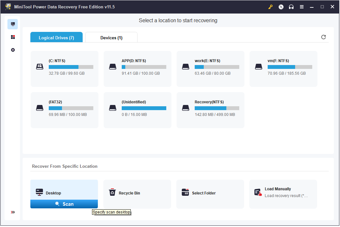
Task: Stay on the Logical Drives tab
Action: coord(56,37)
